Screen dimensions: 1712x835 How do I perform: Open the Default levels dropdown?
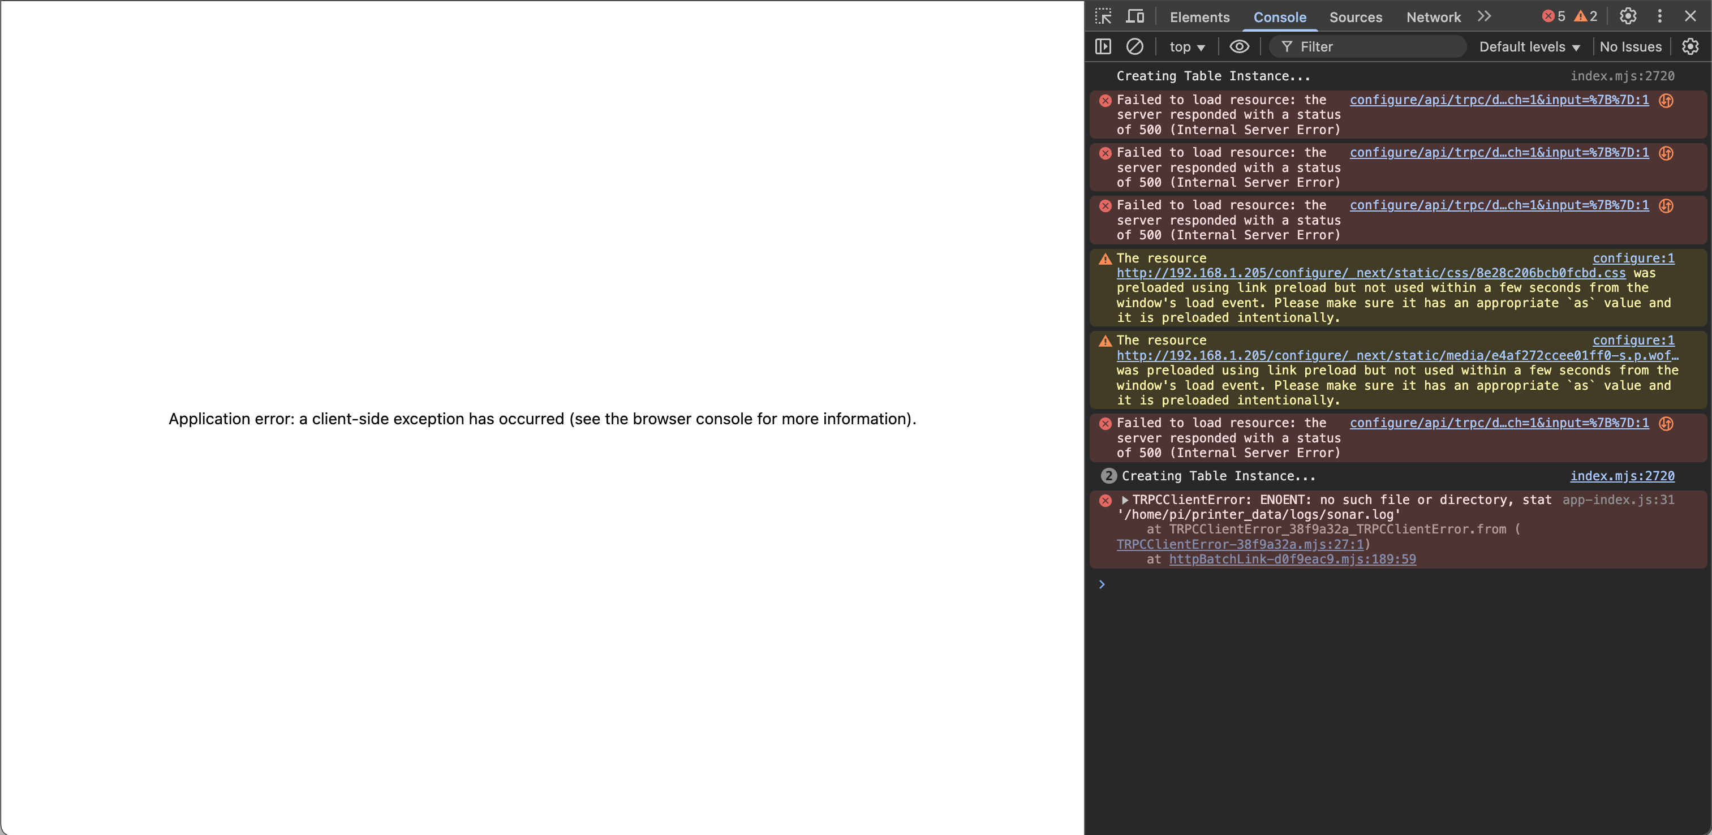coord(1529,46)
